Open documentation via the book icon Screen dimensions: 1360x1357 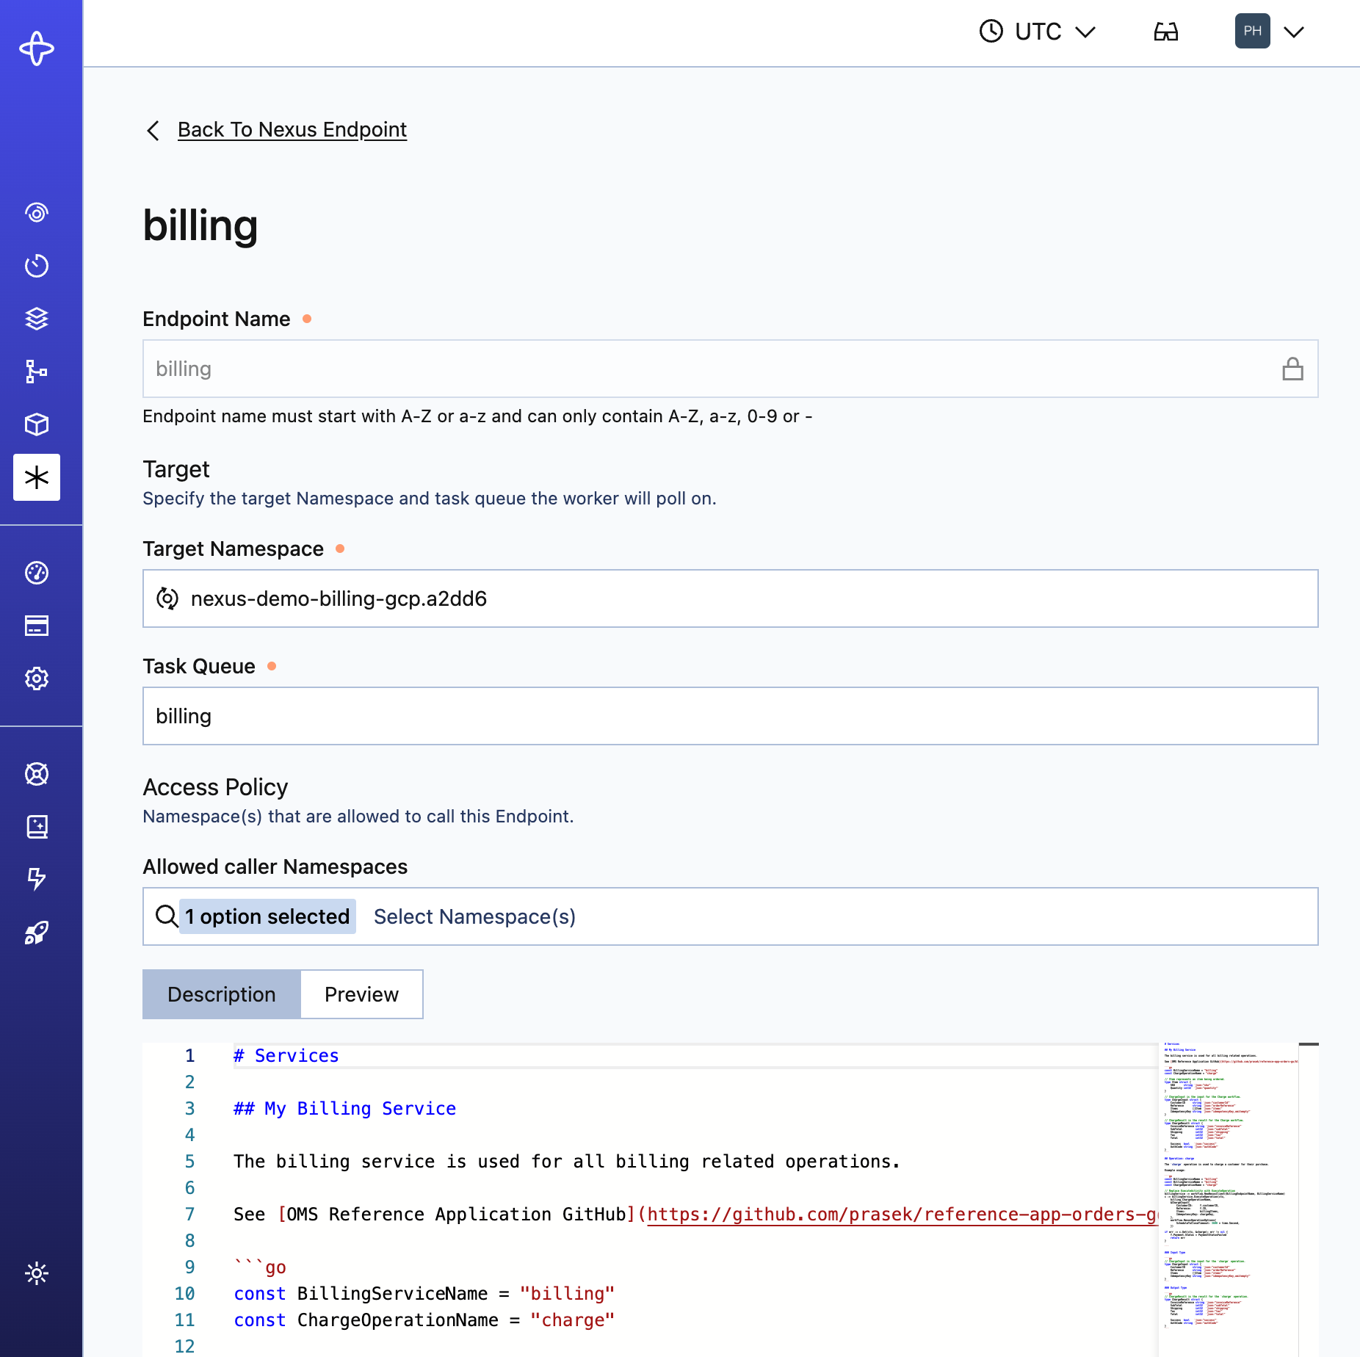click(36, 826)
